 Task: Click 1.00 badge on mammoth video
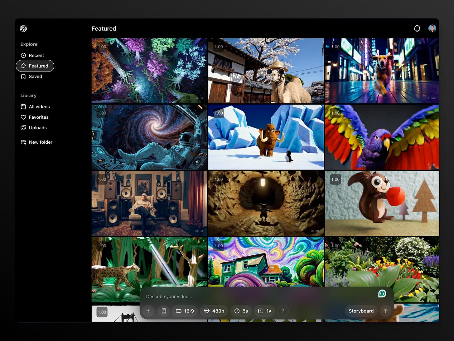219,113
